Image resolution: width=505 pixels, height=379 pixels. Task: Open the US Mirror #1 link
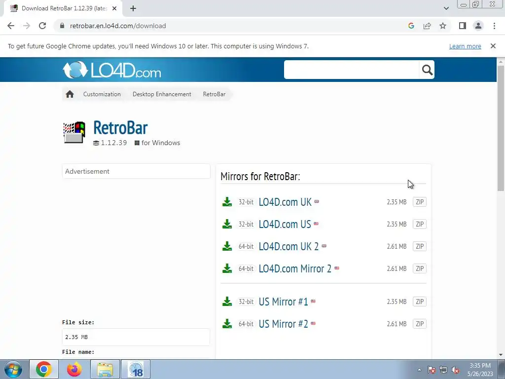tap(284, 302)
